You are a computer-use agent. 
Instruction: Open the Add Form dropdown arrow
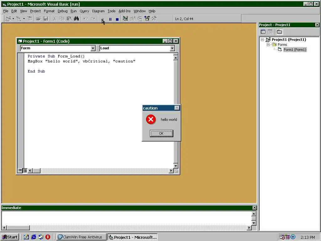coord(24,19)
